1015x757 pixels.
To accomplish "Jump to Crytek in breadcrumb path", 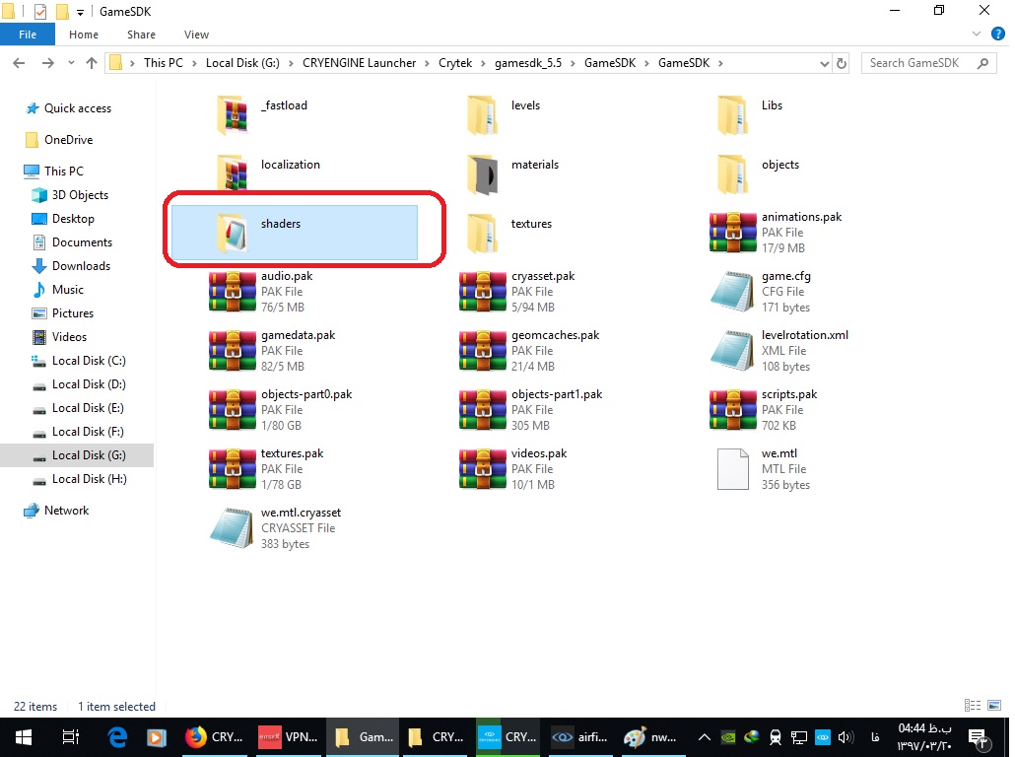I will (455, 63).
